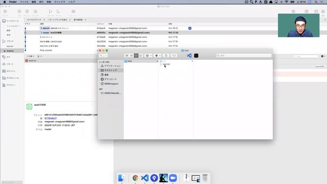Select the test2.txt file in the Sourcetree file list
Image resolution: width=327 pixels, height=184 pixels.
61,61
